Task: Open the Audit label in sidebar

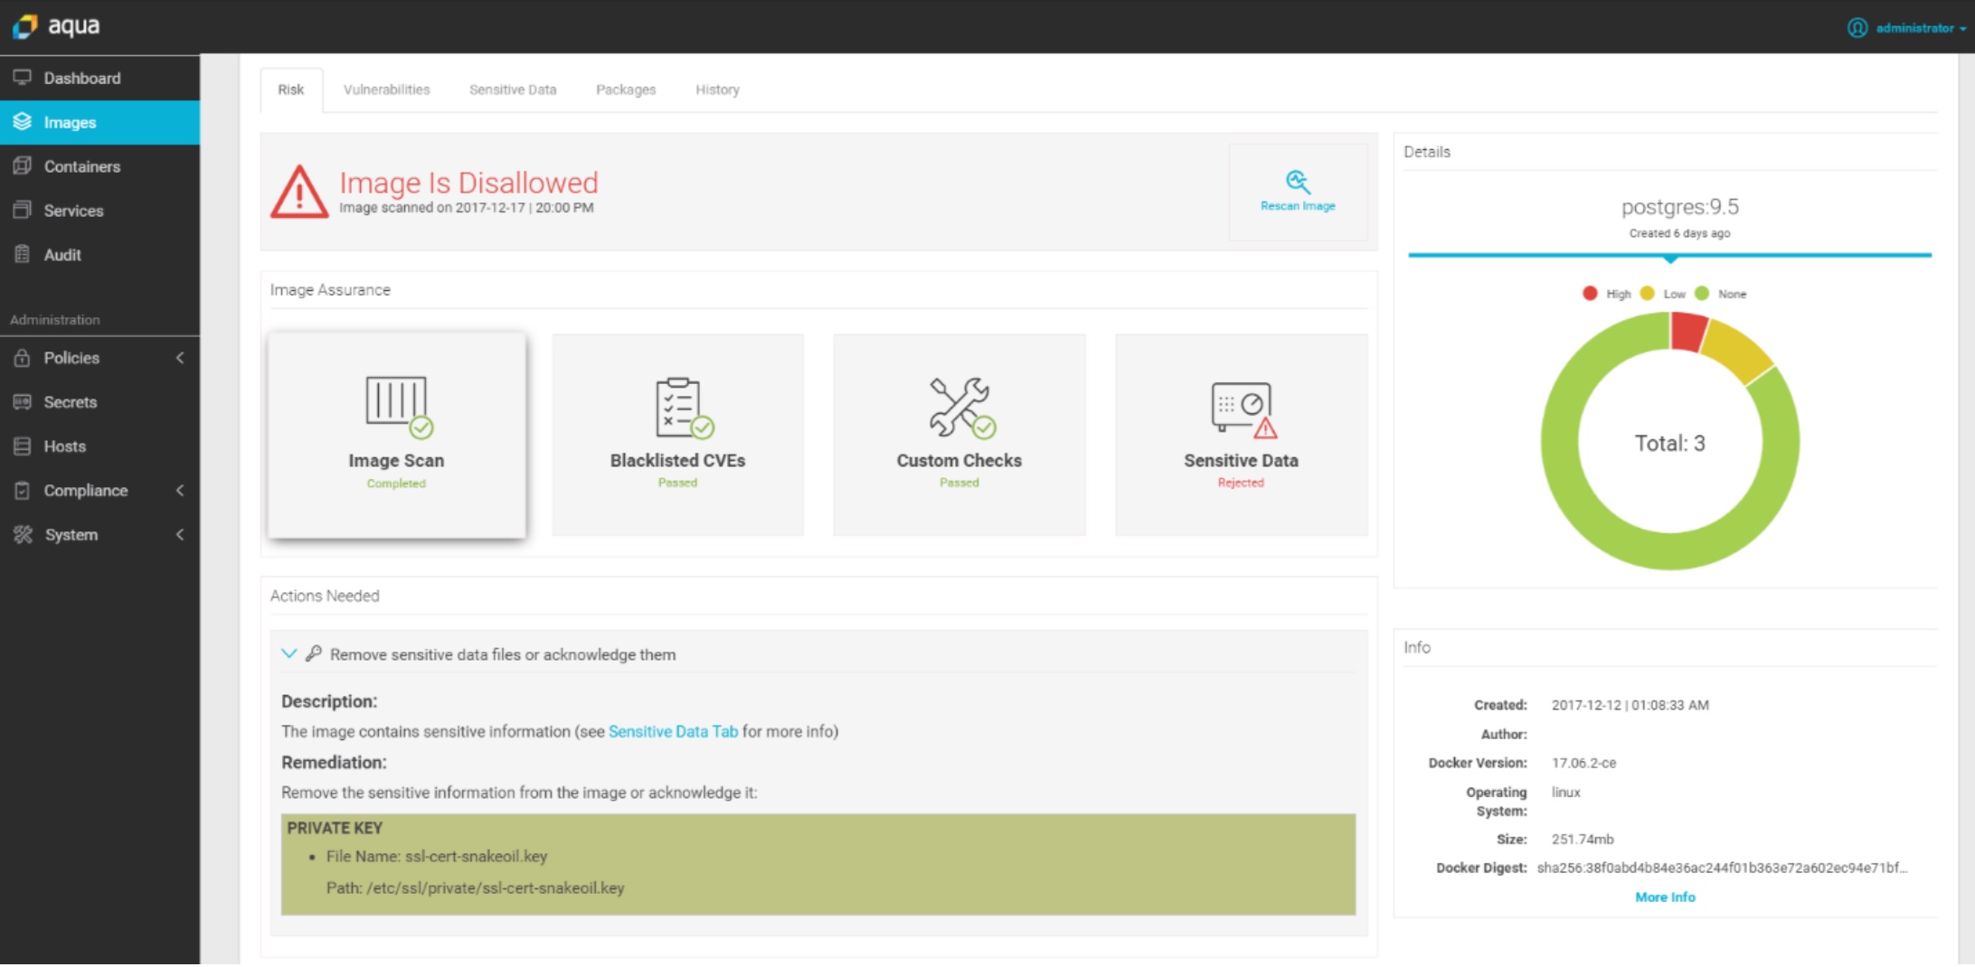Action: point(62,255)
